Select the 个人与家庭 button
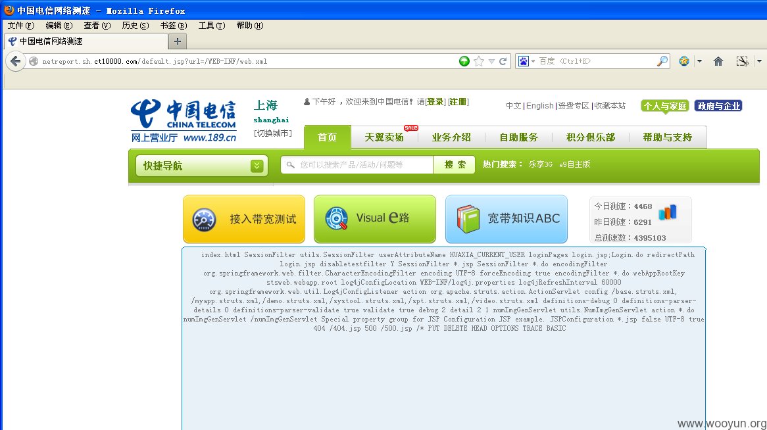 [665, 106]
